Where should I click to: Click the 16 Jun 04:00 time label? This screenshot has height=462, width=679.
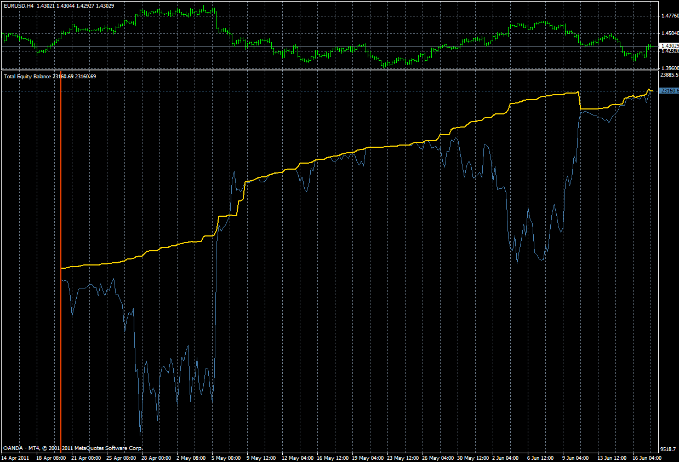point(647,458)
